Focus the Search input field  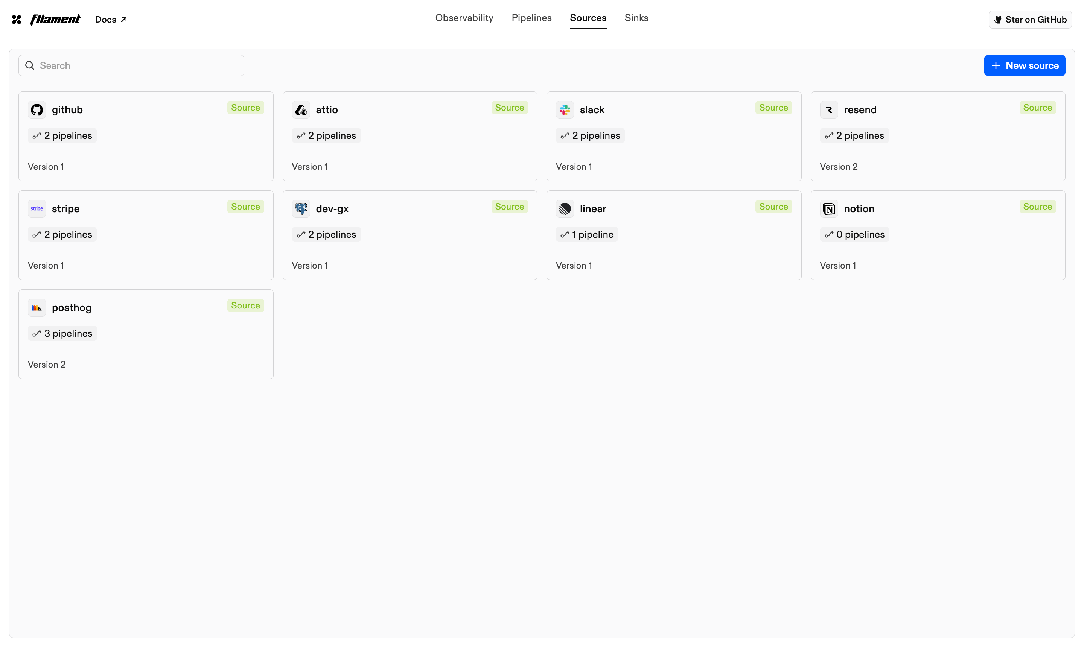click(x=131, y=65)
